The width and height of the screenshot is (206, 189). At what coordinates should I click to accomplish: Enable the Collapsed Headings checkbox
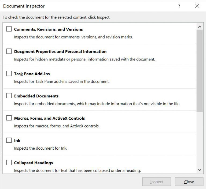pyautogui.click(x=9, y=162)
